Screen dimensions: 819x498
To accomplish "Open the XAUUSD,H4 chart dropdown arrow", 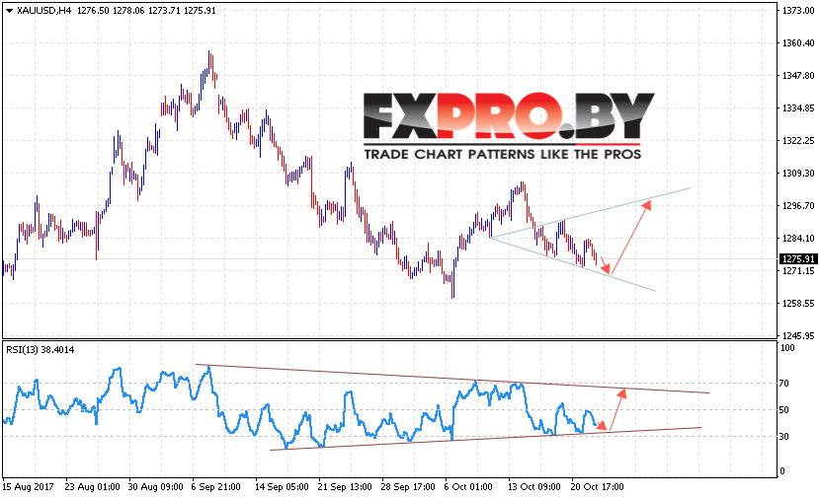I will coord(9,11).
